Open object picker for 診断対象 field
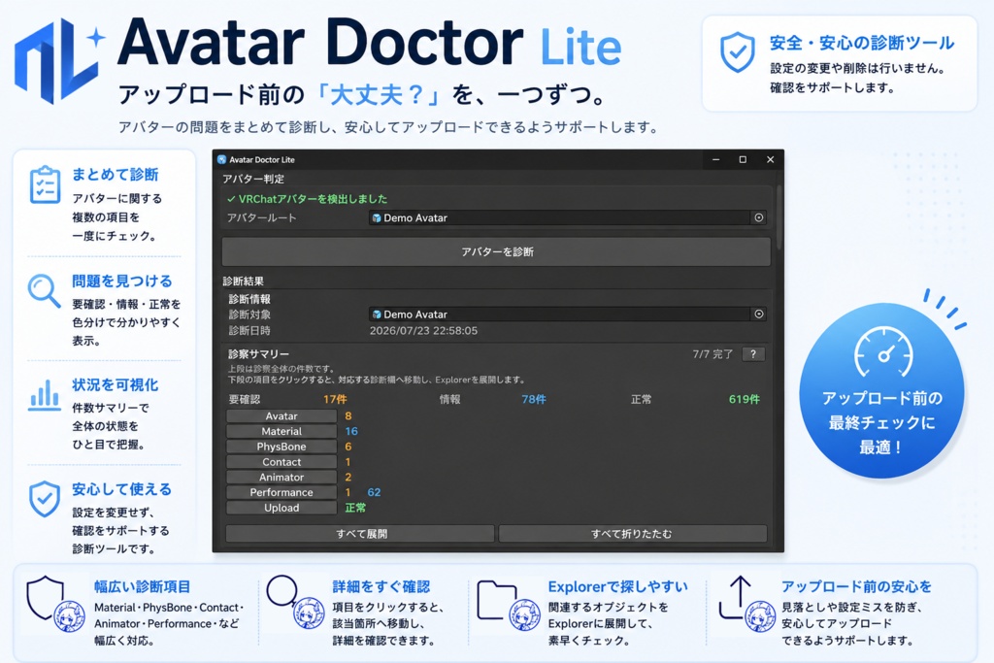 pos(759,314)
